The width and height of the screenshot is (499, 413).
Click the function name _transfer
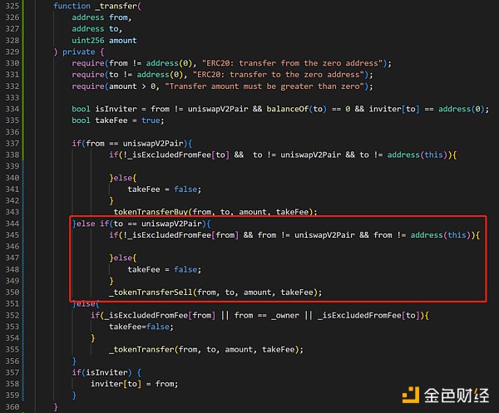[116, 6]
